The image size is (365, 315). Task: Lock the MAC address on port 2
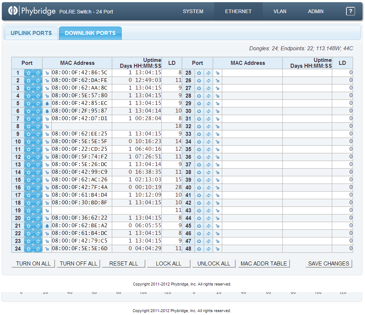(47, 80)
